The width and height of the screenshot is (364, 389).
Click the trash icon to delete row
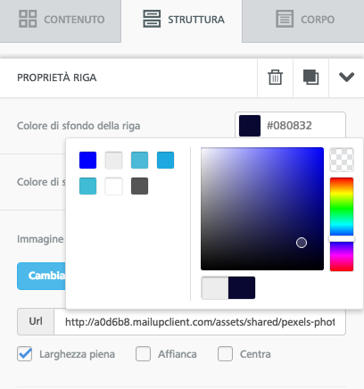tap(275, 78)
